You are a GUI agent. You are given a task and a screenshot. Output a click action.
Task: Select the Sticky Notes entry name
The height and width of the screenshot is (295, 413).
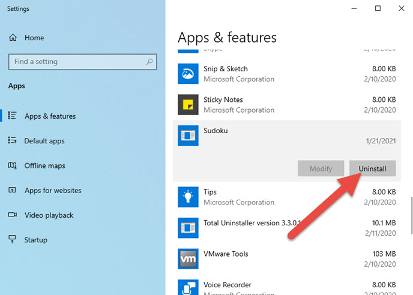tap(223, 100)
